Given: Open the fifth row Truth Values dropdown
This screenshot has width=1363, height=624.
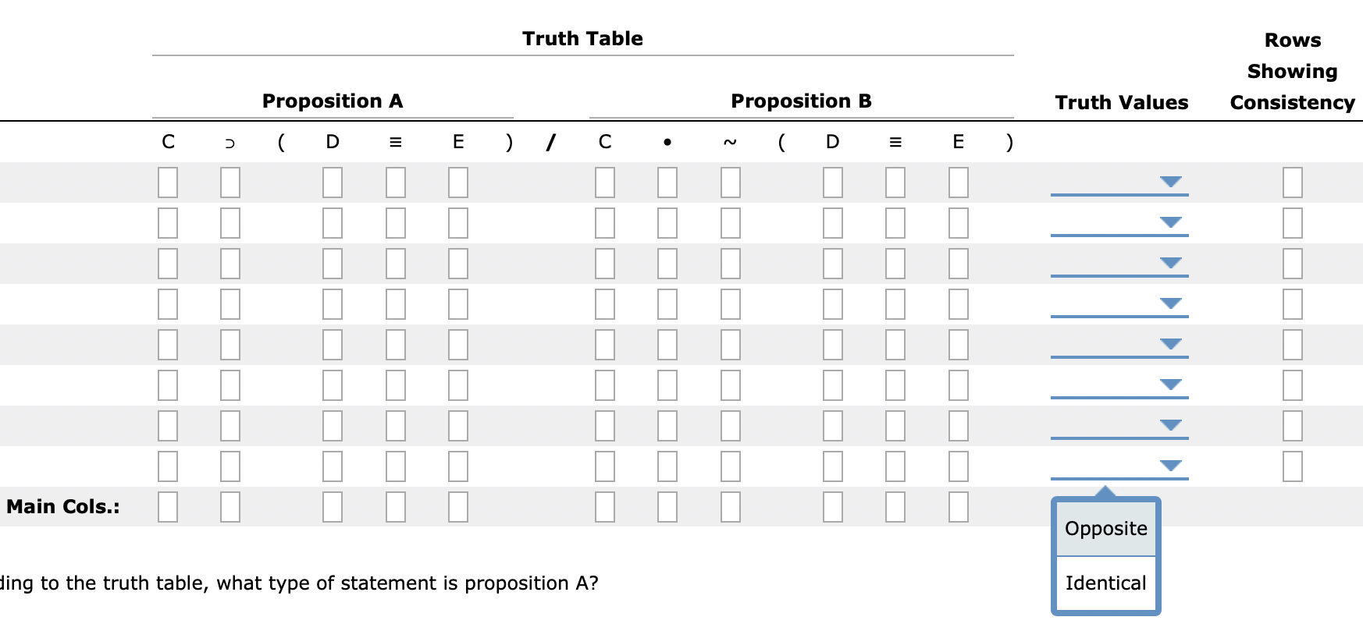Looking at the screenshot, I should 1120,344.
